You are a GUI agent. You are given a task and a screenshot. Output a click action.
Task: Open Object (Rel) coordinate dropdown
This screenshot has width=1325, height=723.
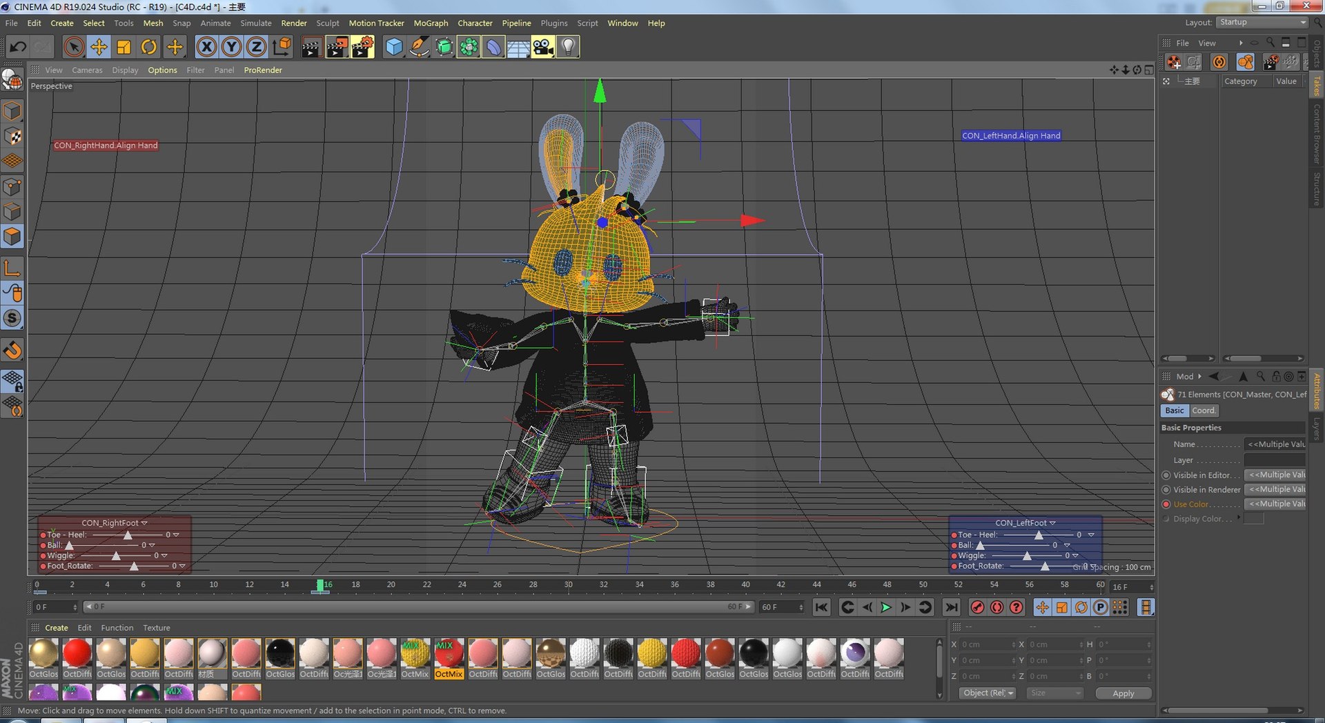988,693
